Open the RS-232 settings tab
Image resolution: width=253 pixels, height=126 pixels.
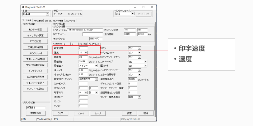[x=83, y=44]
